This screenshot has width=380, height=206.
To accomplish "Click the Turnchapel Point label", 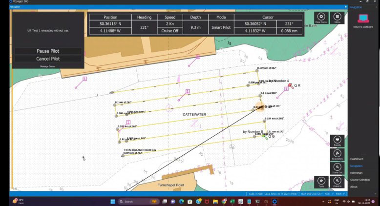I will coord(171,185).
